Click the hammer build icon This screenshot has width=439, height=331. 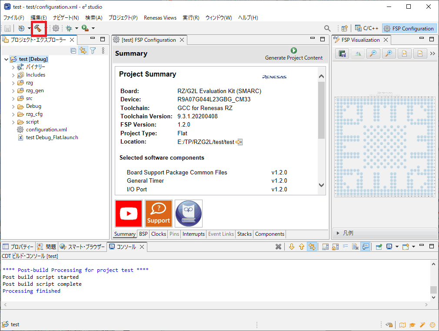38,28
